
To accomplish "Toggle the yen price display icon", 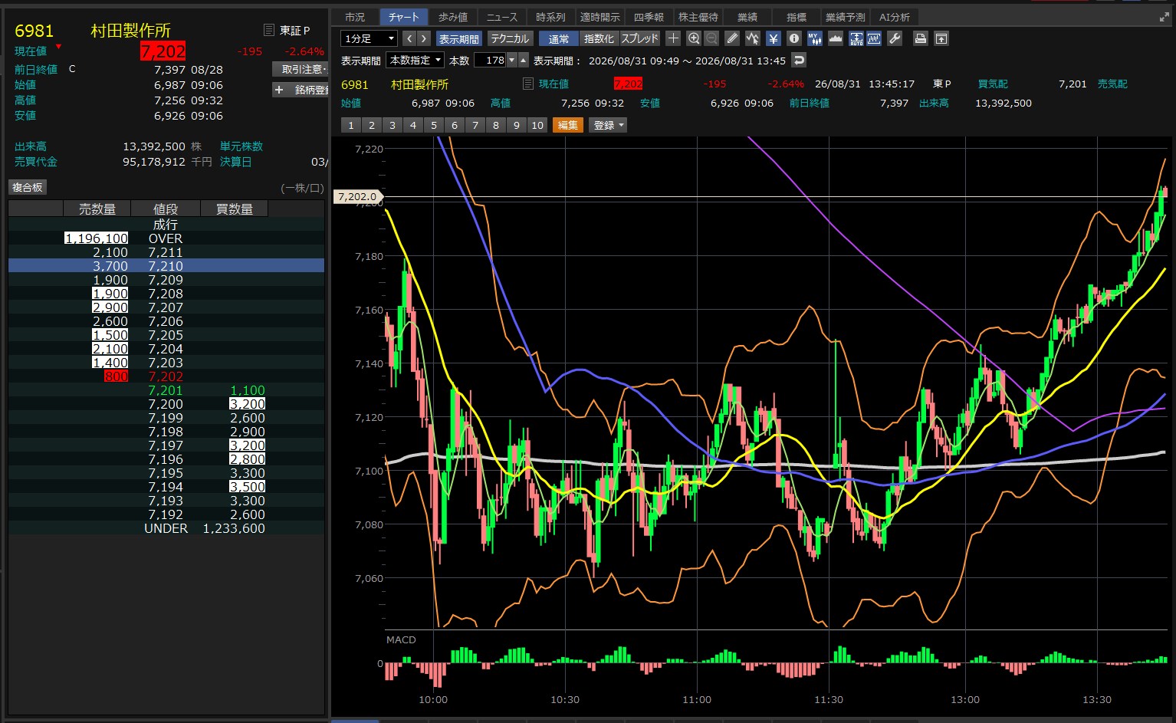I will 774,38.
